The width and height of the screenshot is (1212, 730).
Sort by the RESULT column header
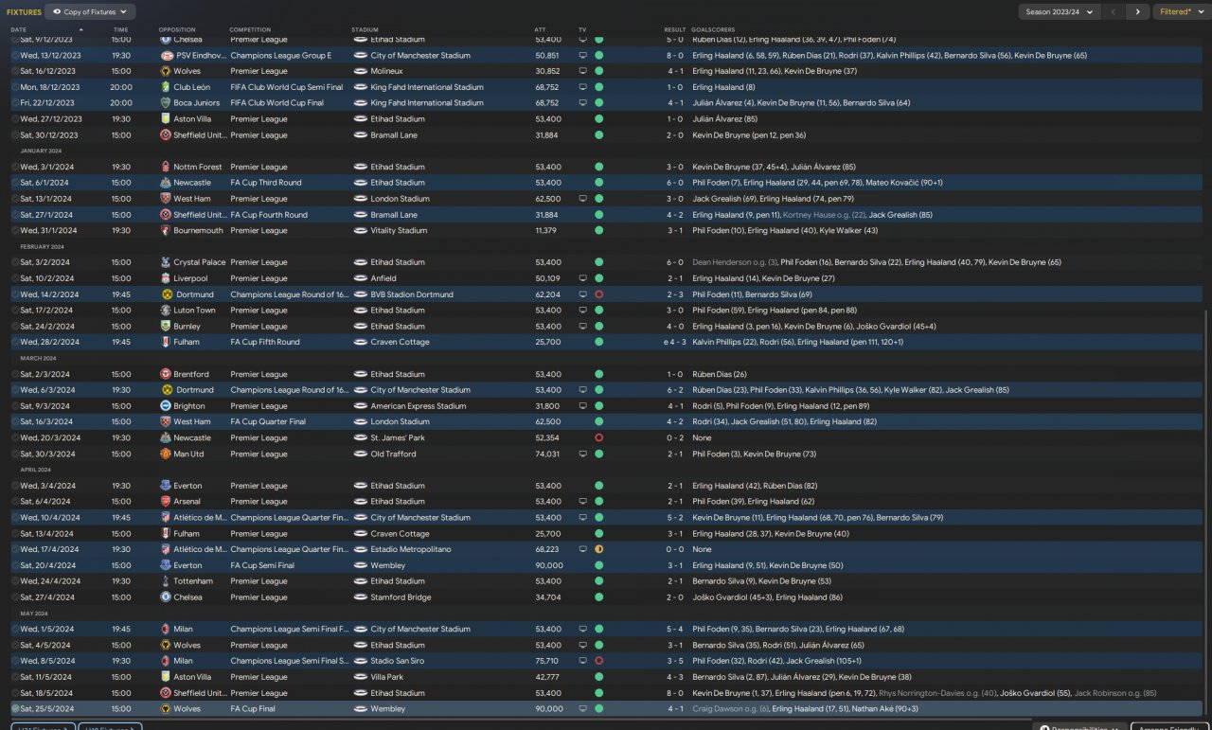[x=674, y=29]
